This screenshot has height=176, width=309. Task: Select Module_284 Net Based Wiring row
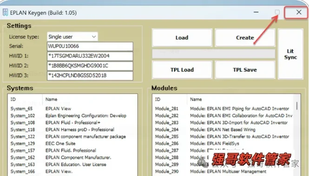pyautogui.click(x=223, y=130)
